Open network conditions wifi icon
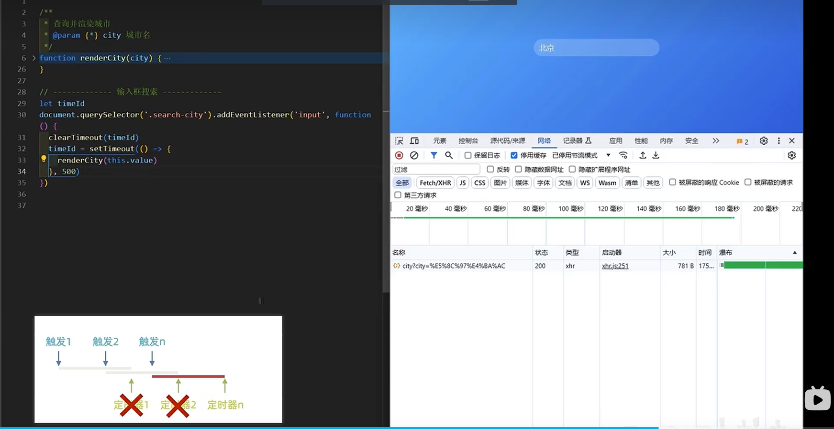834x429 pixels. coord(623,155)
